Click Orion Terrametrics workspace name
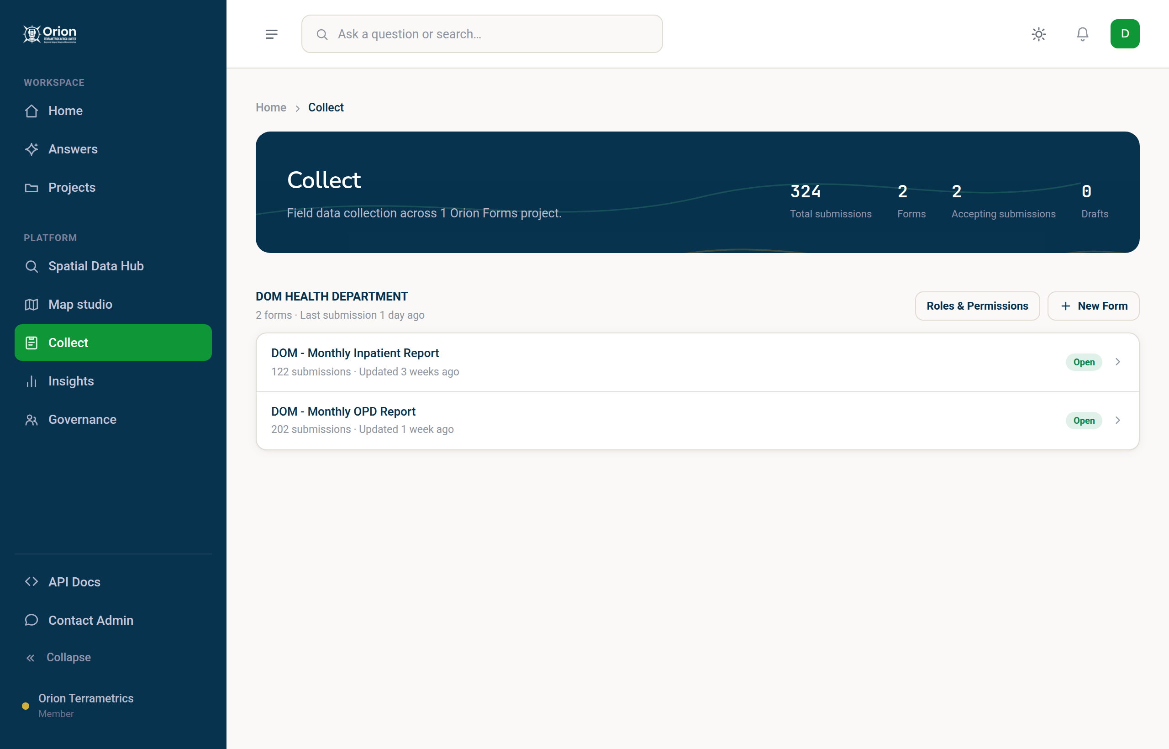Viewport: 1169px width, 749px height. click(x=86, y=698)
